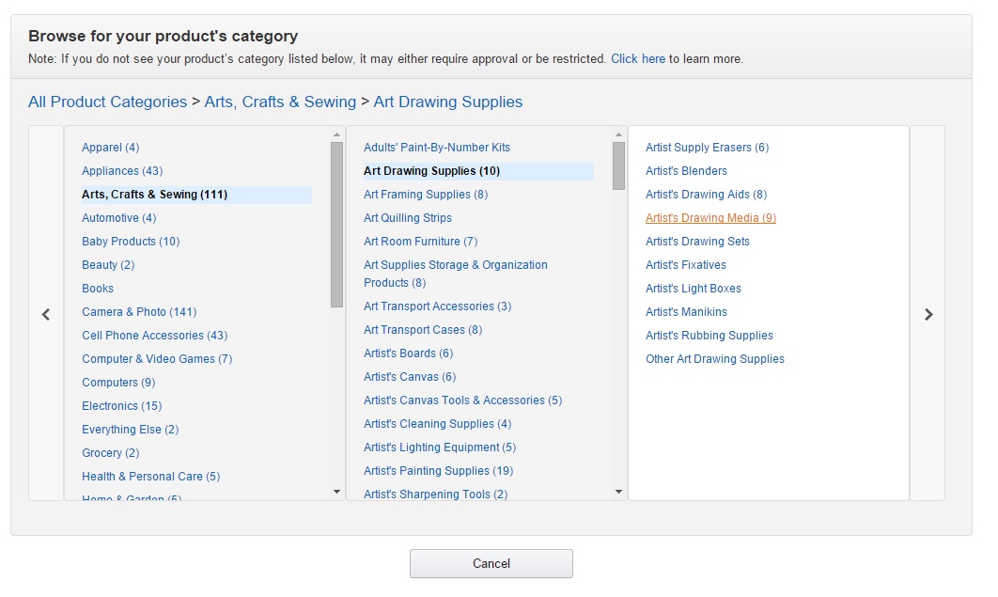The height and width of the screenshot is (597, 998).
Task: Select Camera & Photo (141) category
Action: pos(139,312)
